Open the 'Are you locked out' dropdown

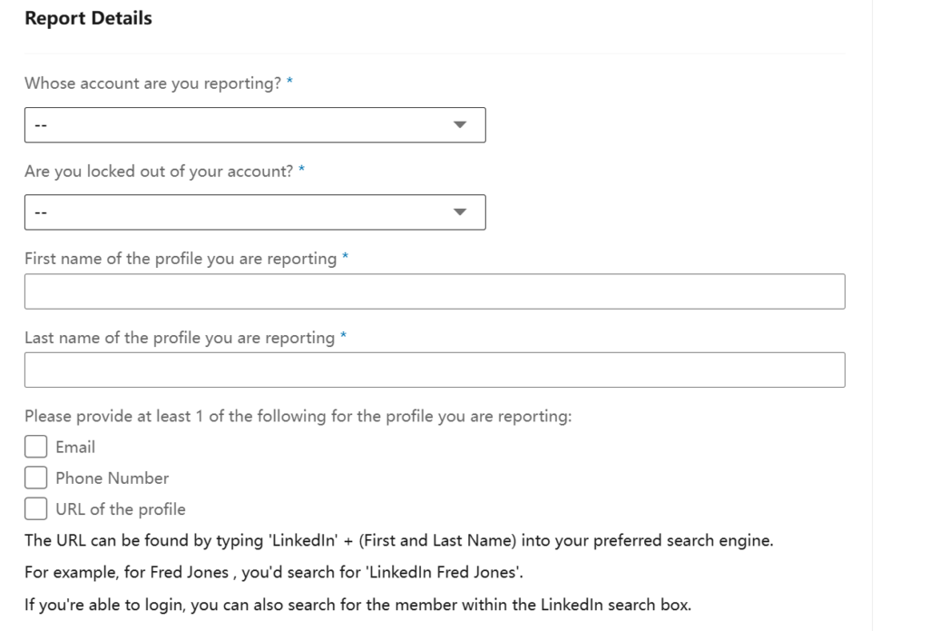pos(254,212)
